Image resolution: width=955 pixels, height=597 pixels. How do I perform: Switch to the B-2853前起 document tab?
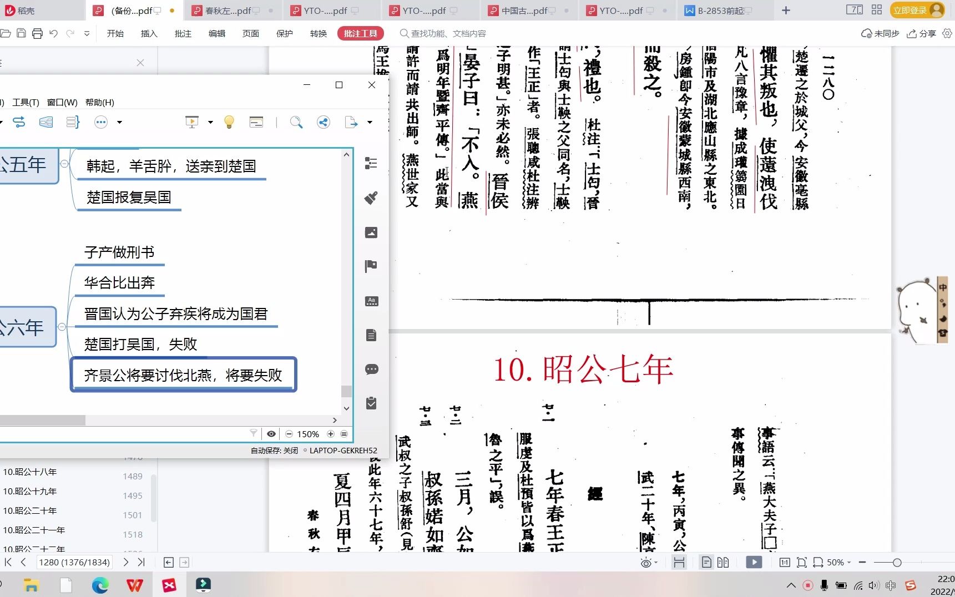pos(726,11)
